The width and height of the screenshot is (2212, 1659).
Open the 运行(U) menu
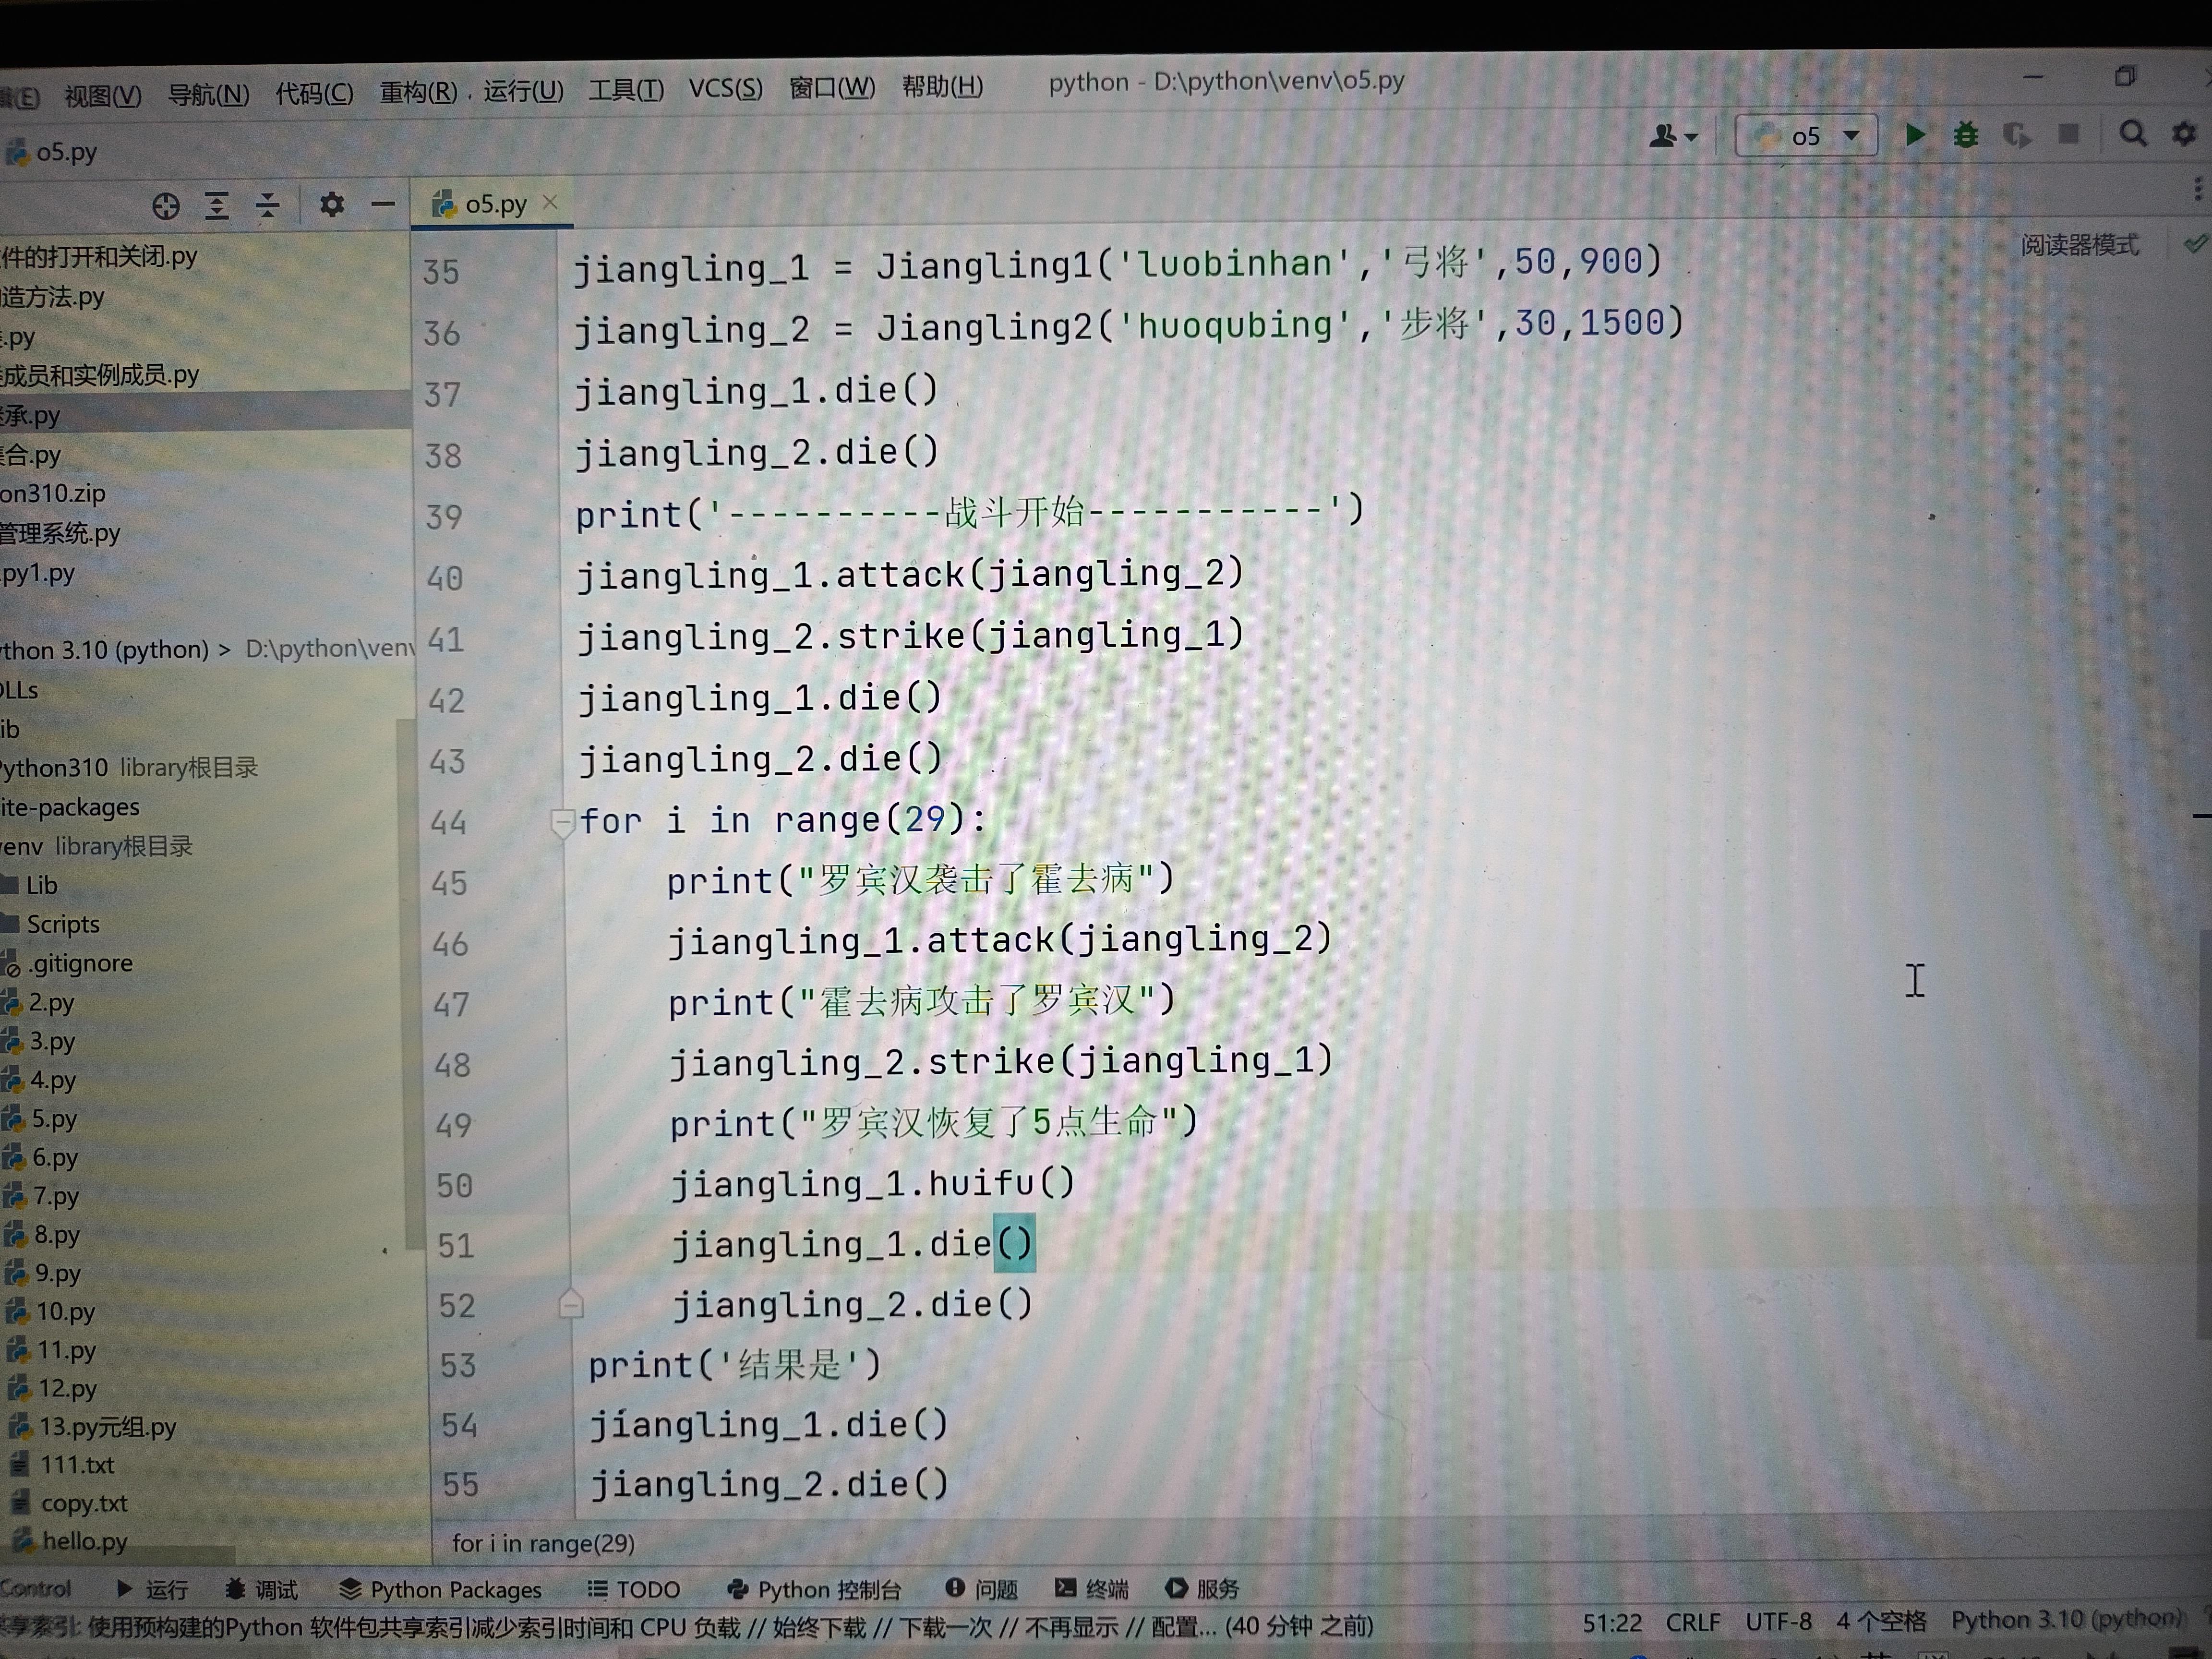click(x=523, y=92)
